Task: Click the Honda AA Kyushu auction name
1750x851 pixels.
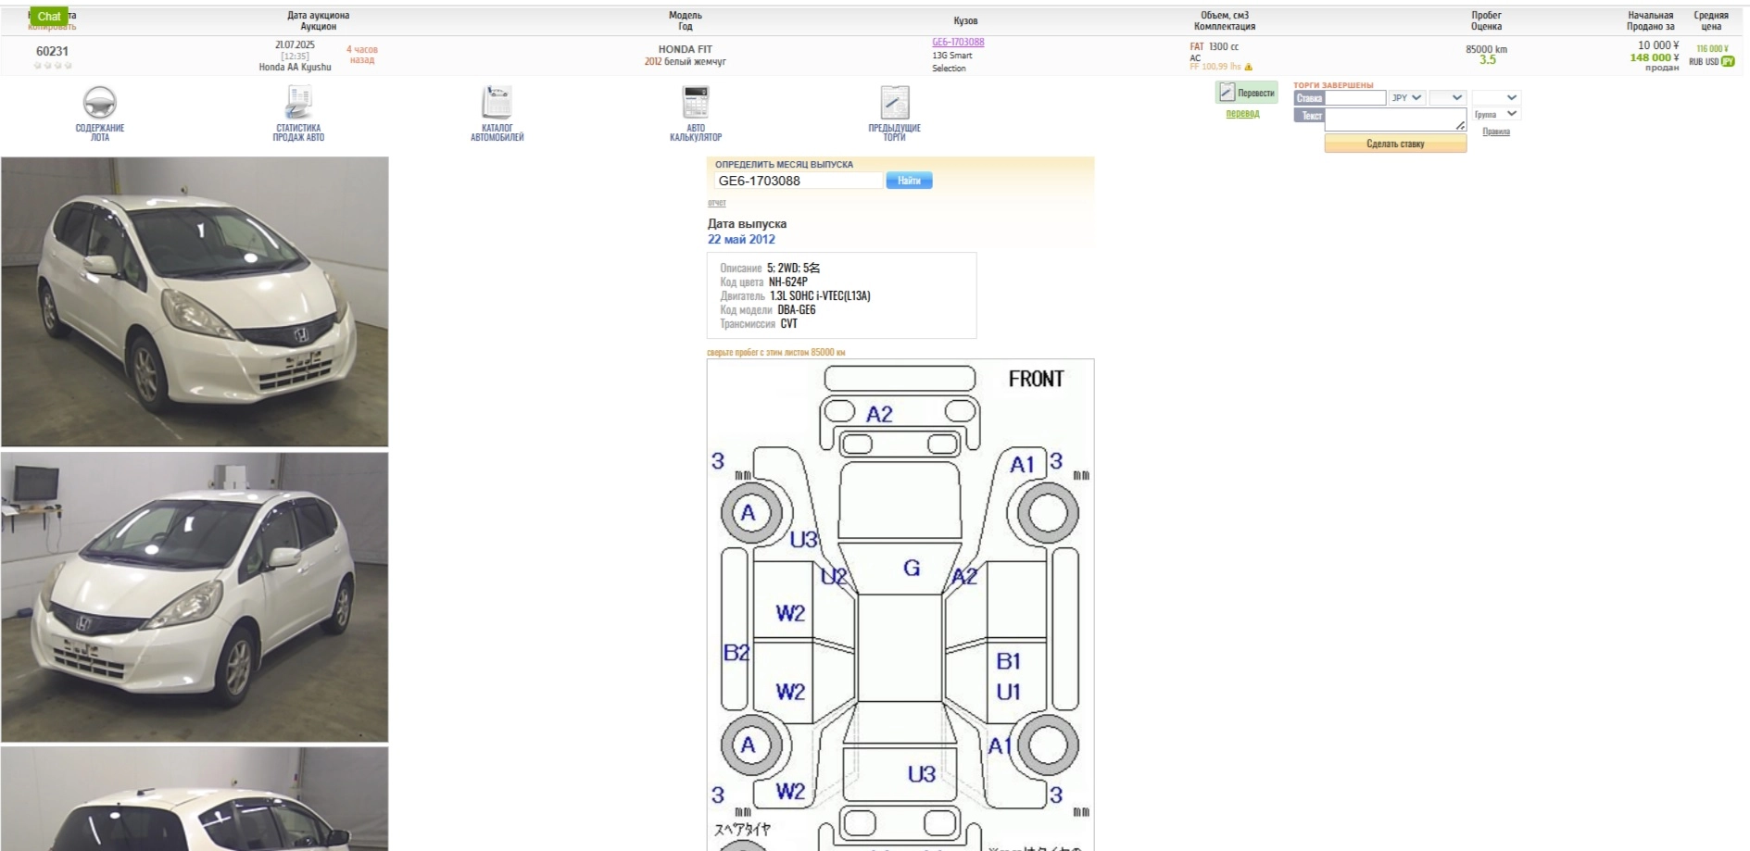Action: 295,67
